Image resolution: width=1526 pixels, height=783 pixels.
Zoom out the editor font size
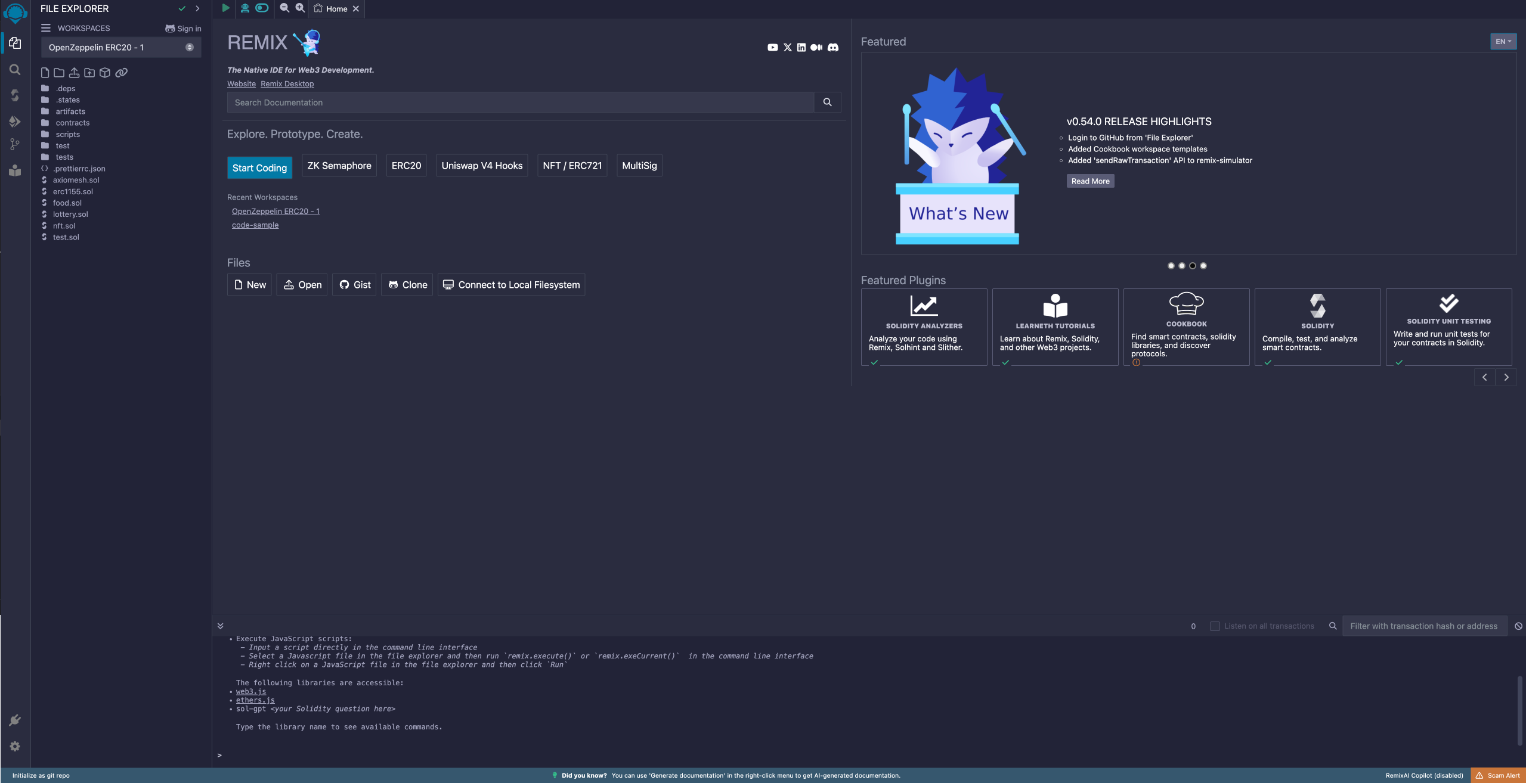284,8
